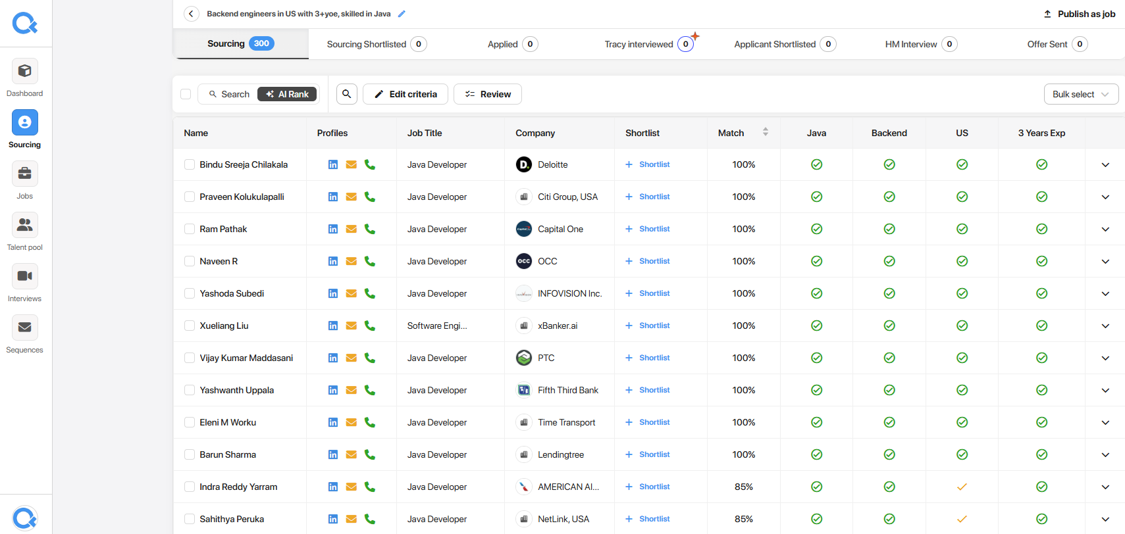Open the Bulk select dropdown
The width and height of the screenshot is (1125, 534).
(1081, 94)
